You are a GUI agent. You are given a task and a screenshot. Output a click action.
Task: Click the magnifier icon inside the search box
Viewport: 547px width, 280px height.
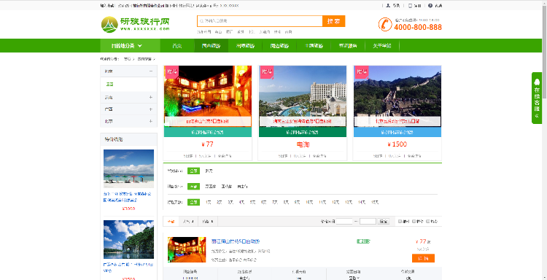[x=201, y=21]
